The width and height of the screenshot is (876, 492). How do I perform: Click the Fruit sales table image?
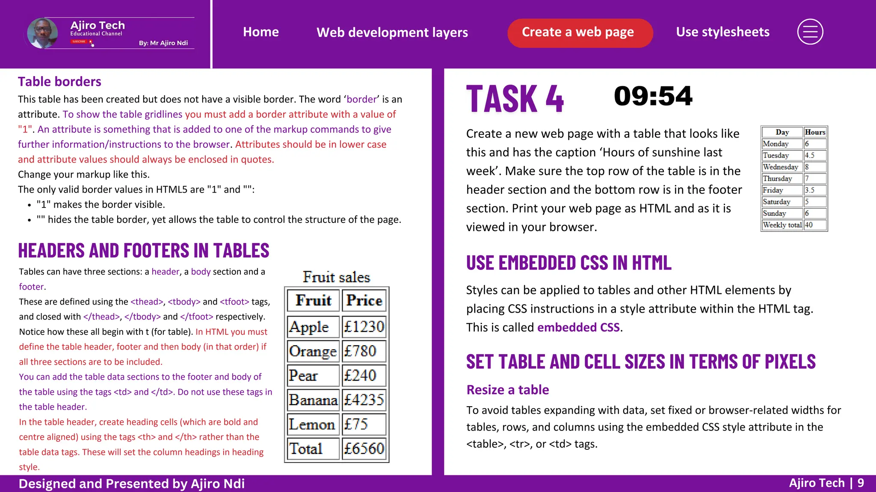click(337, 367)
